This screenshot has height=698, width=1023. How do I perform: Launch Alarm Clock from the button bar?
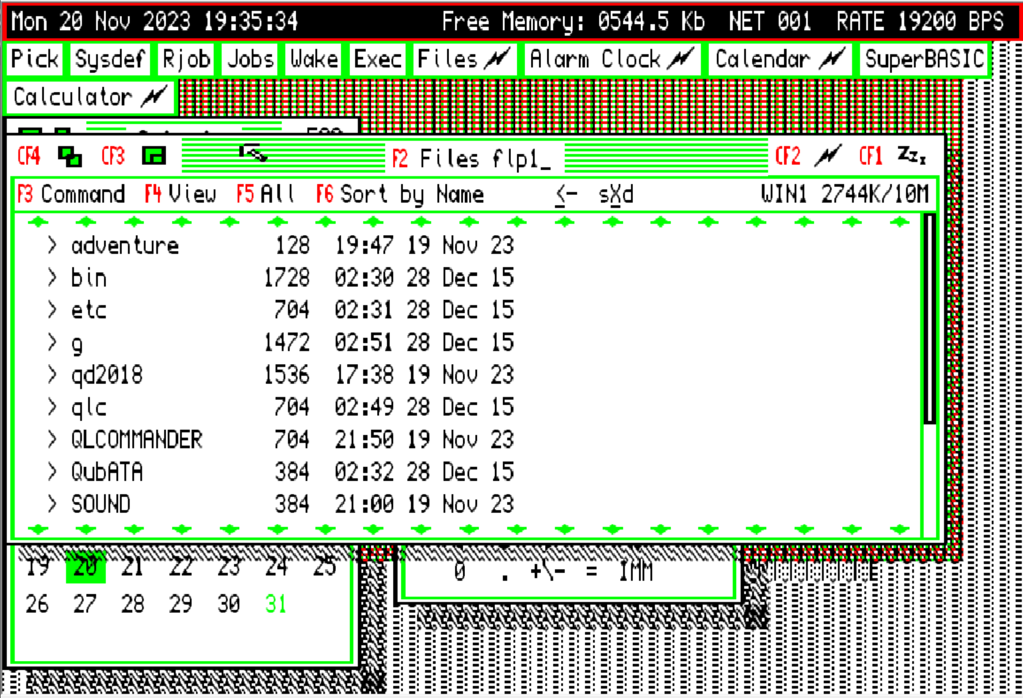point(611,59)
